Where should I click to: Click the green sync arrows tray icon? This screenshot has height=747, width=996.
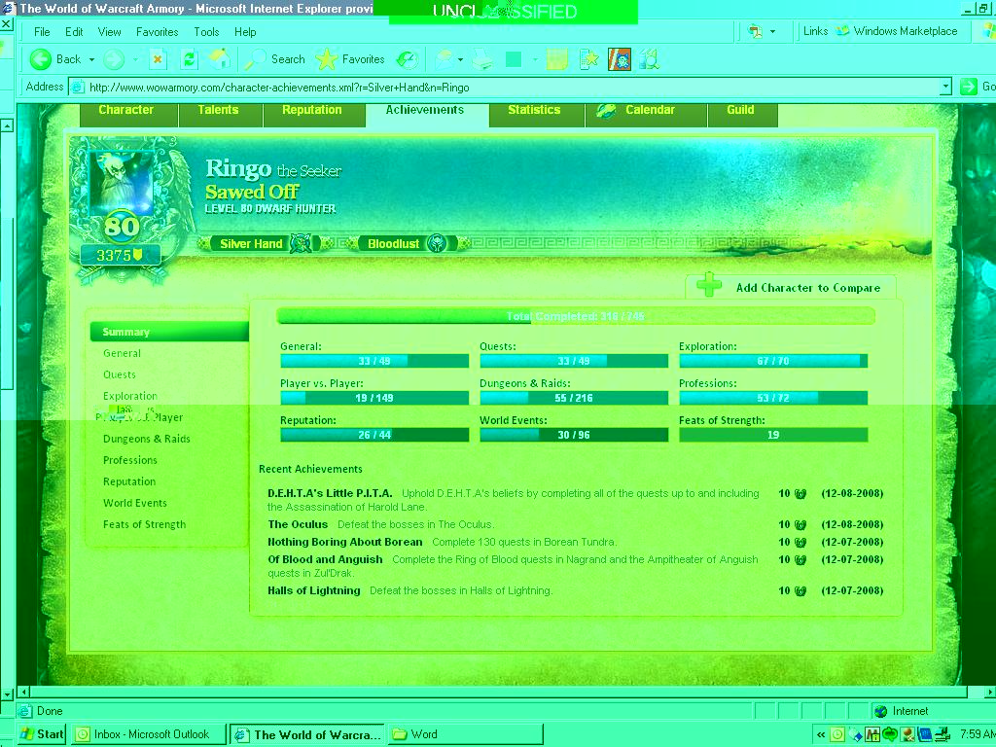point(889,734)
